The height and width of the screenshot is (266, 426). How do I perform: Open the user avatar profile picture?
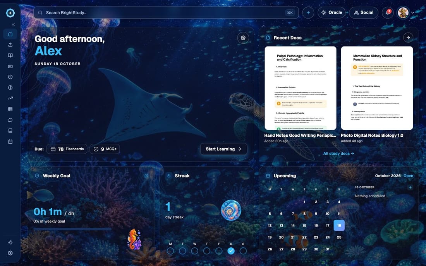point(403,12)
